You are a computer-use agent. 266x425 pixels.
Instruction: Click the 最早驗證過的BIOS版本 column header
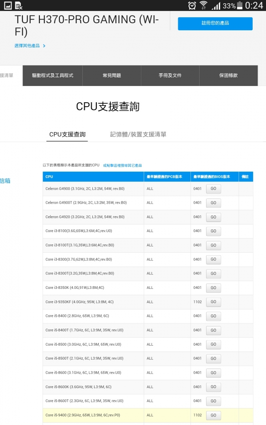click(215, 177)
